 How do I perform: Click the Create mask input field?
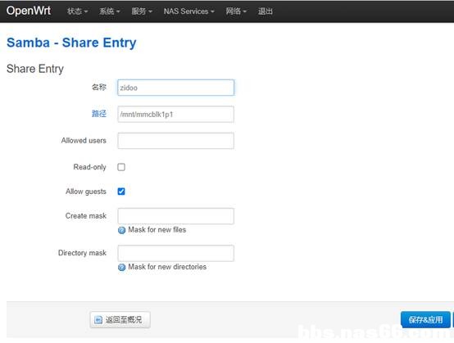175,216
